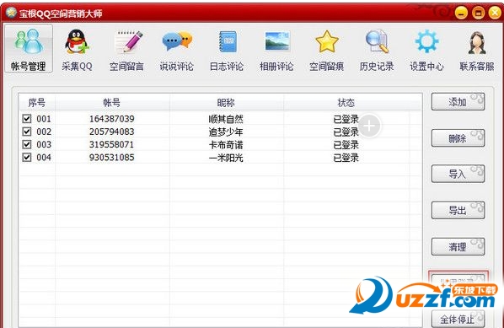Uncheck the checkbox for account 004
The height and width of the screenshot is (328, 504).
pos(27,157)
